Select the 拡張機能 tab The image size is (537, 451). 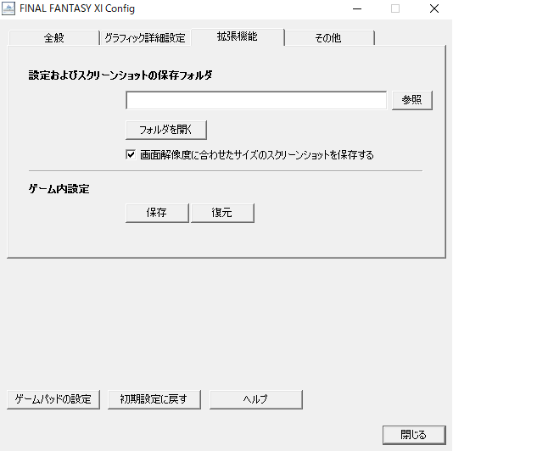point(238,36)
